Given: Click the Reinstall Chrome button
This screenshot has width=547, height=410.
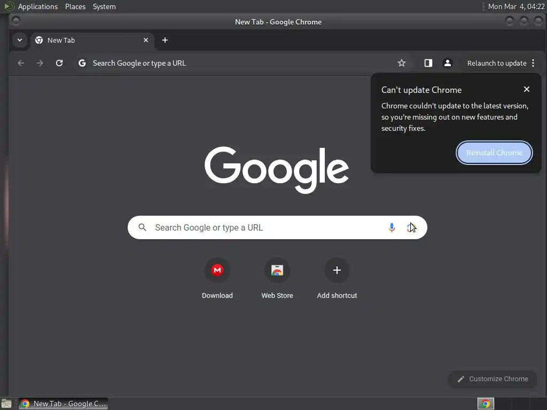Looking at the screenshot, I should [494, 153].
